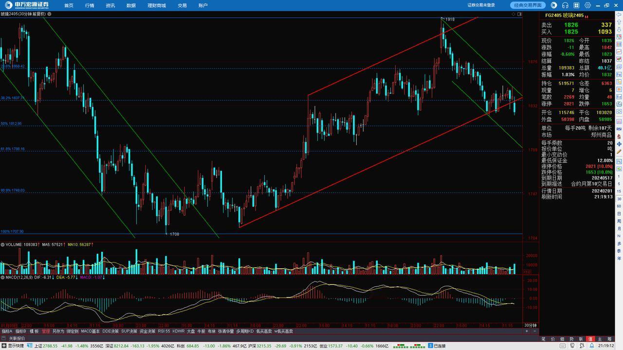
Task: Switch to the monthly 月 period
Action: (619, 228)
